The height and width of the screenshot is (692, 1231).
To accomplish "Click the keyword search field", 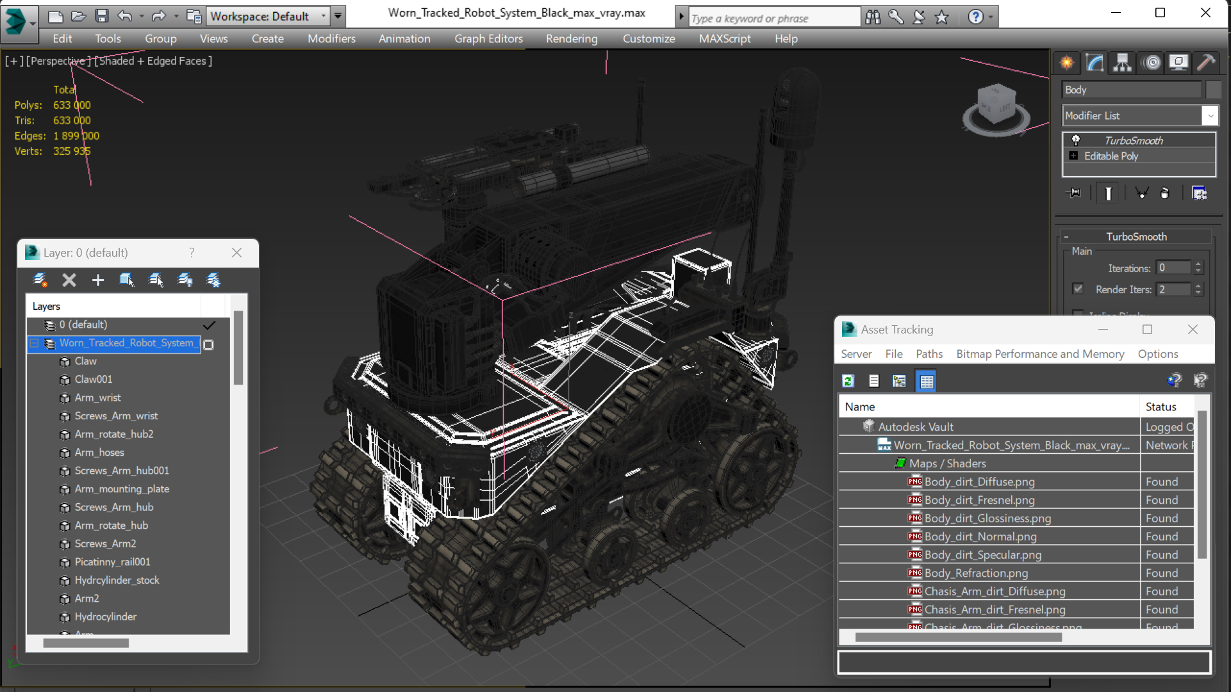I will point(773,18).
